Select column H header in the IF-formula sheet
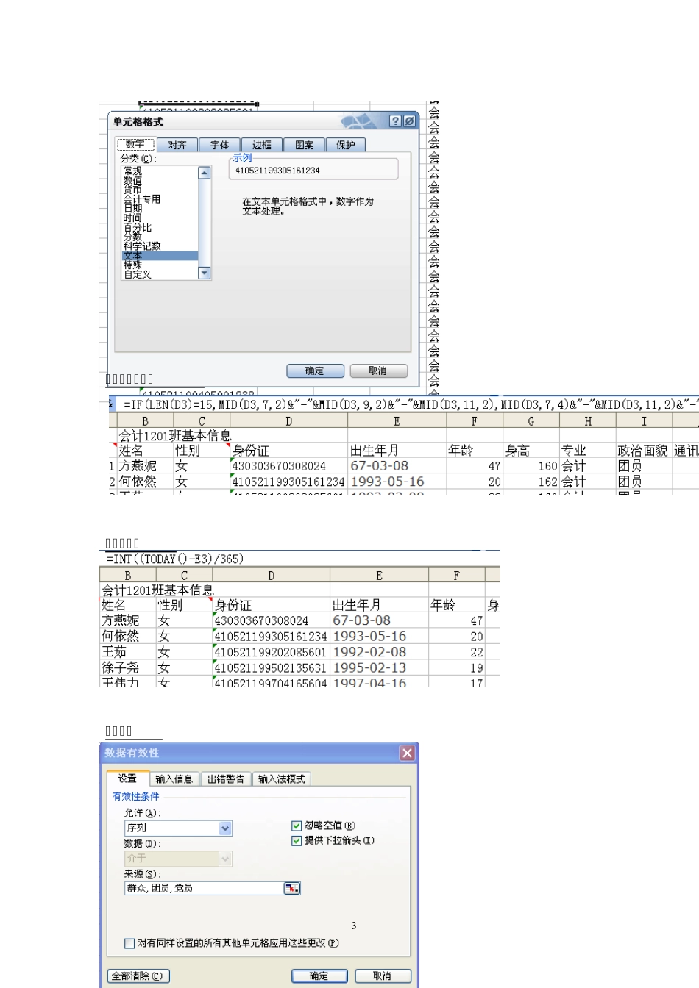Screen dimensions: 699x988 coord(588,421)
